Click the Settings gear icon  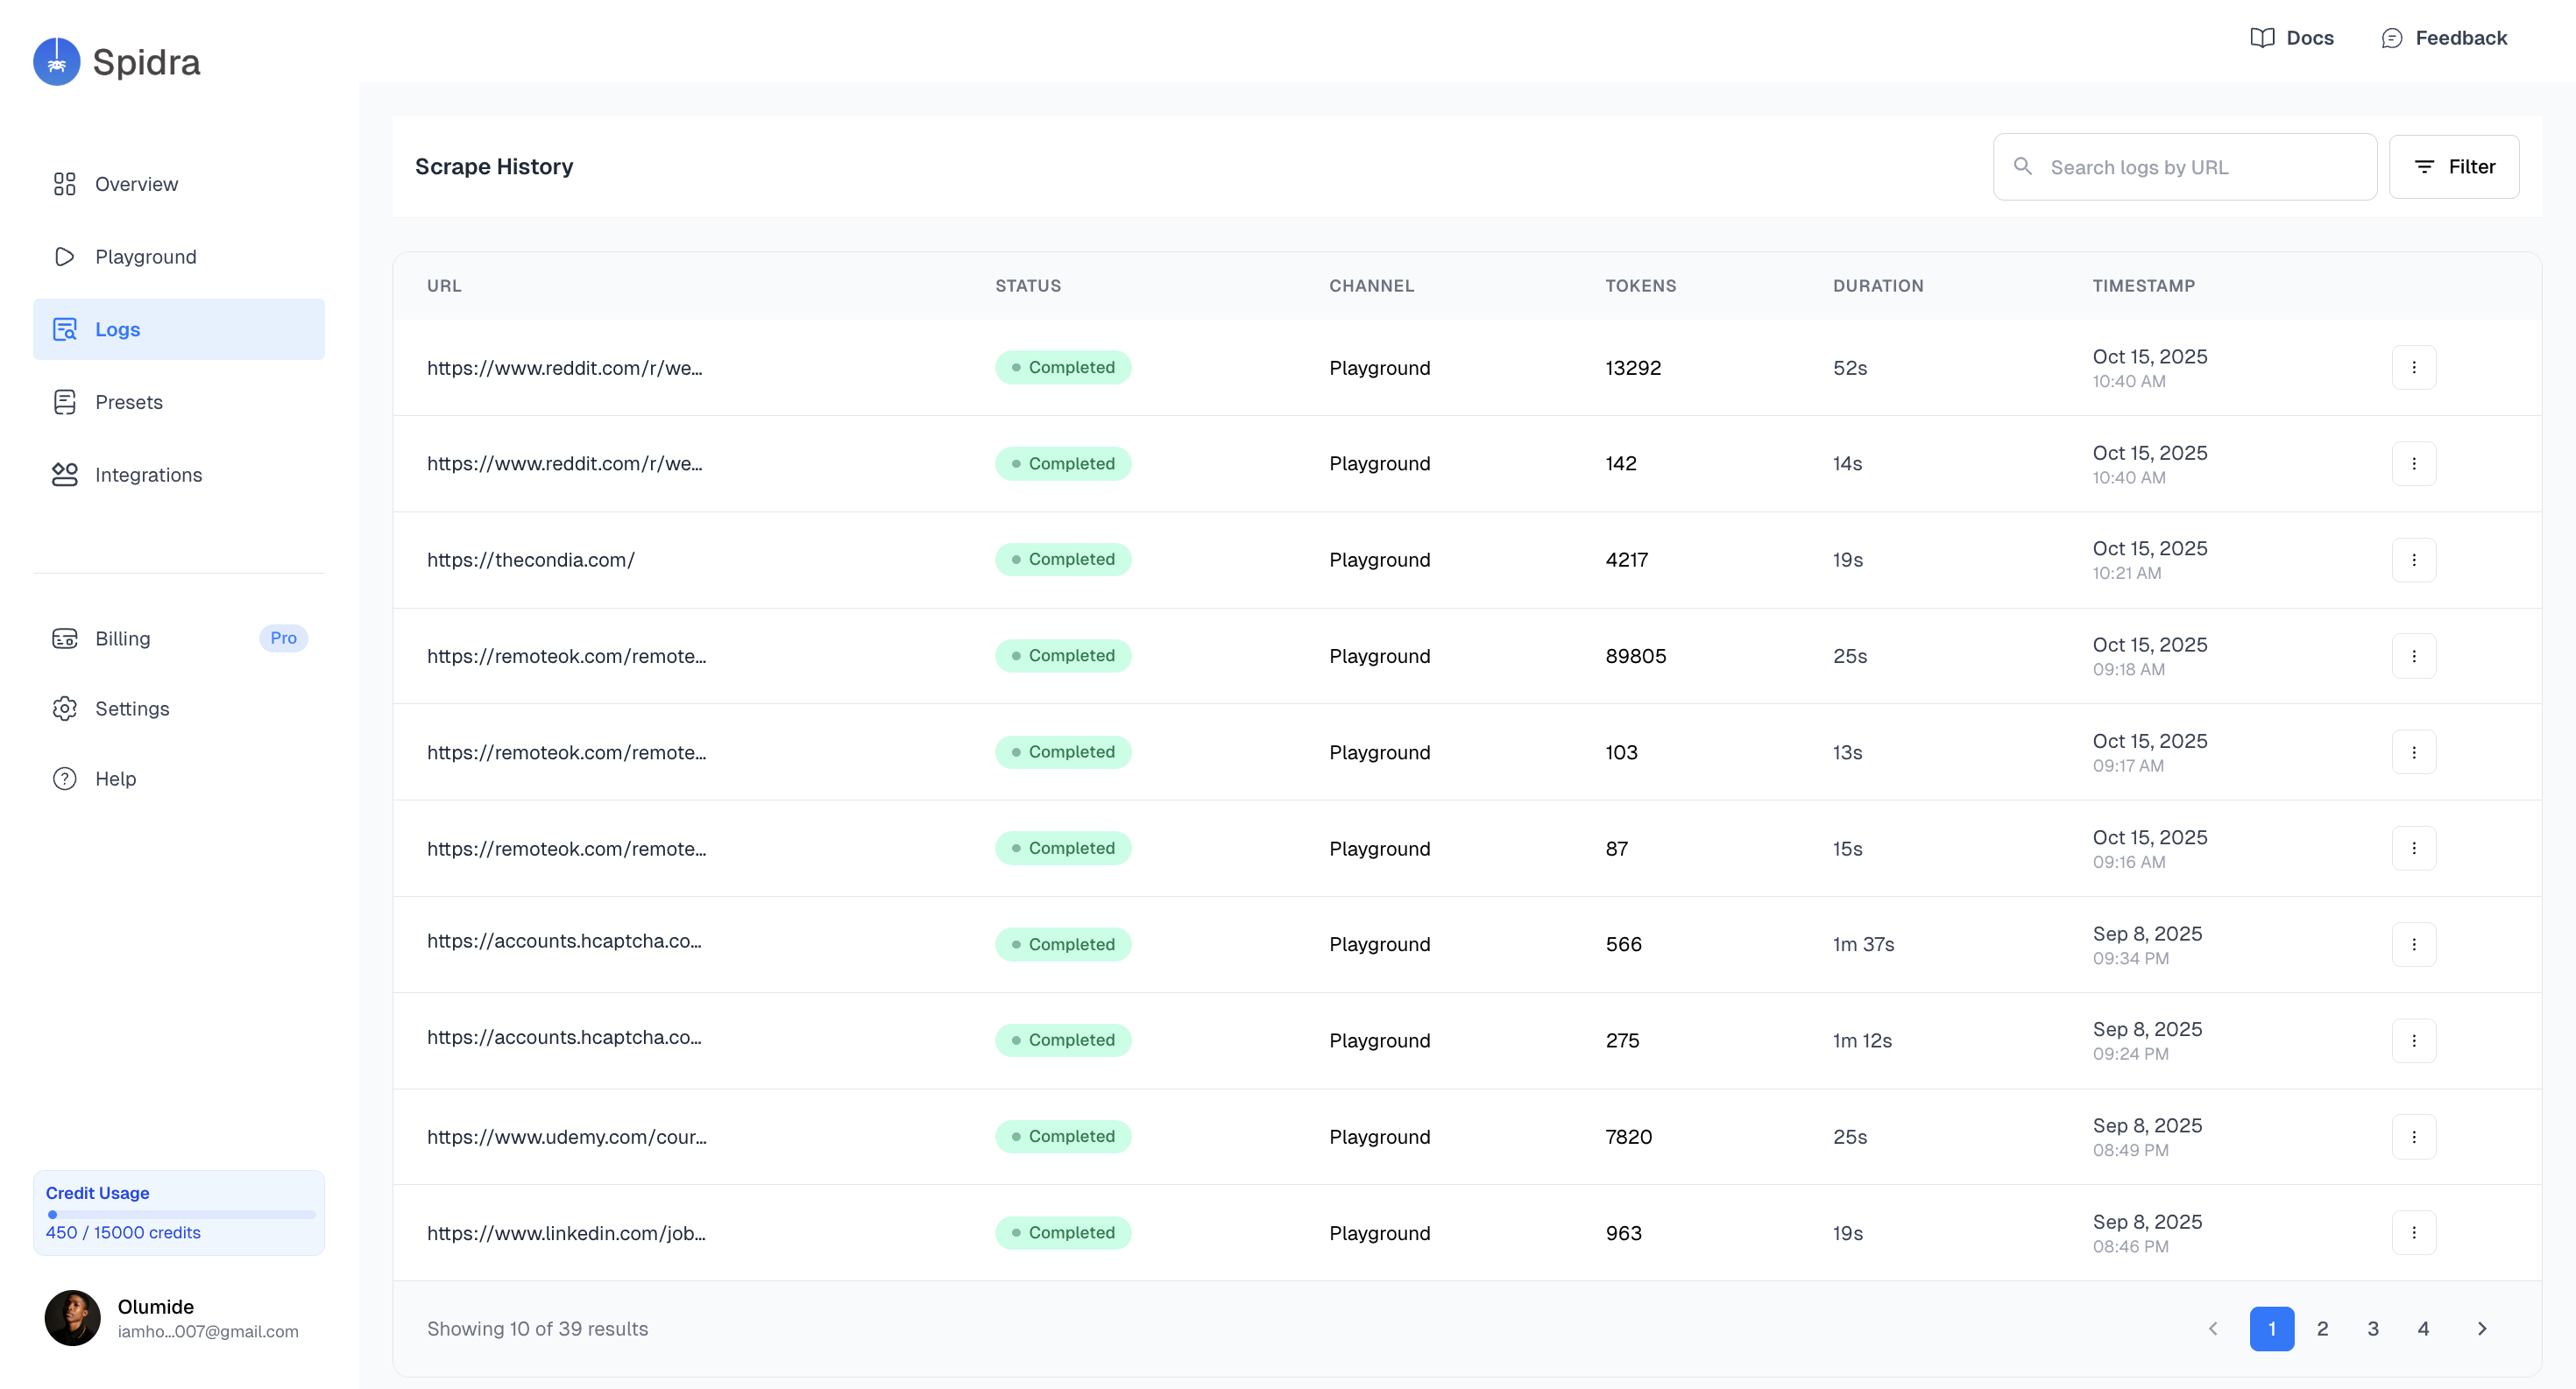click(x=64, y=709)
